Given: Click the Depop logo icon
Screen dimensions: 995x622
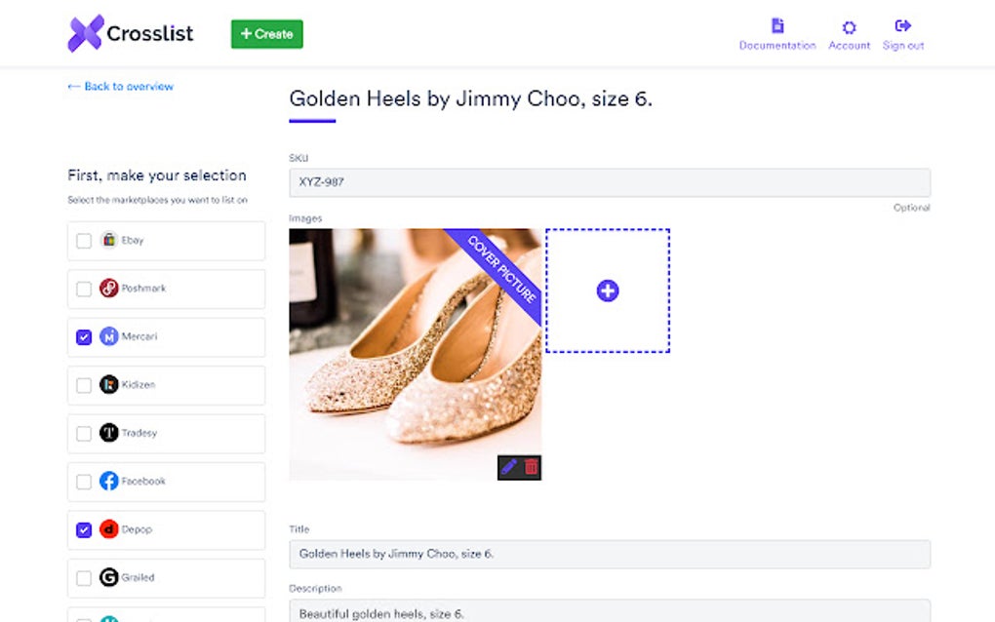Looking at the screenshot, I should coord(109,529).
